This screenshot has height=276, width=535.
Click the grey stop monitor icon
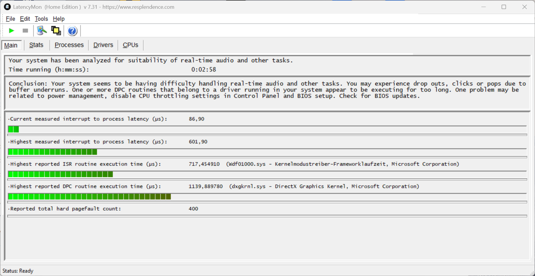[x=25, y=31]
